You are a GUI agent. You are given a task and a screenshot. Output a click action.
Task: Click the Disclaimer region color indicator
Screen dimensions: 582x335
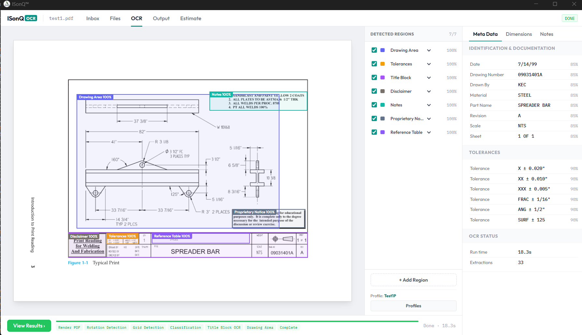[383, 91]
